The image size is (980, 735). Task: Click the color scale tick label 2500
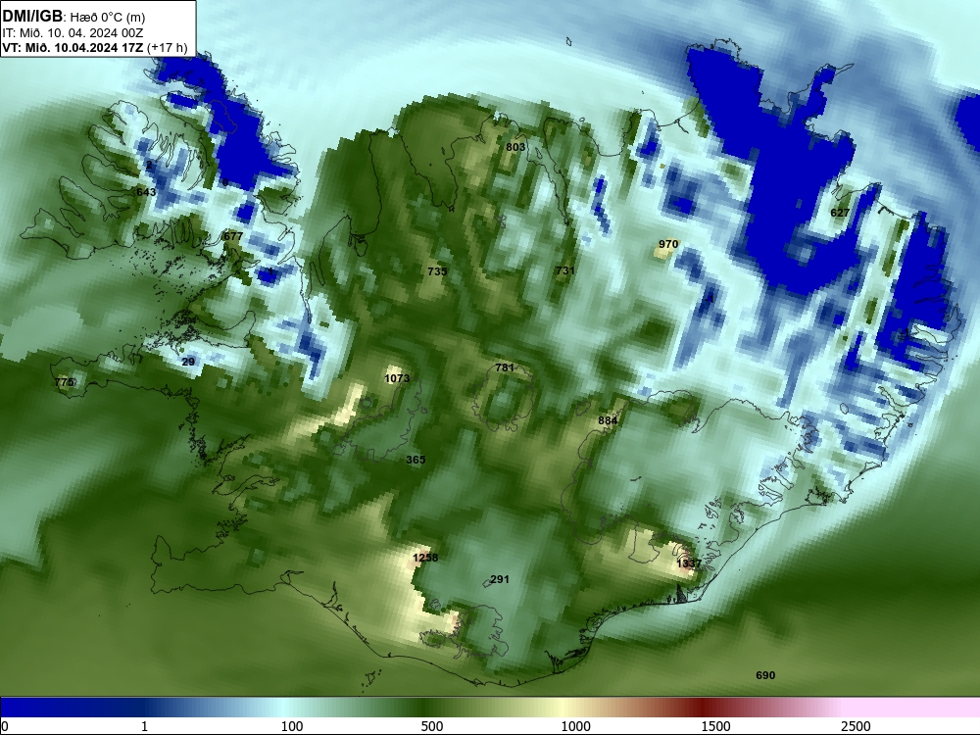[856, 726]
